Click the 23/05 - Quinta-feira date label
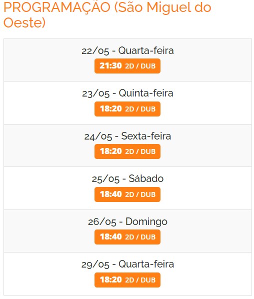 (127, 93)
